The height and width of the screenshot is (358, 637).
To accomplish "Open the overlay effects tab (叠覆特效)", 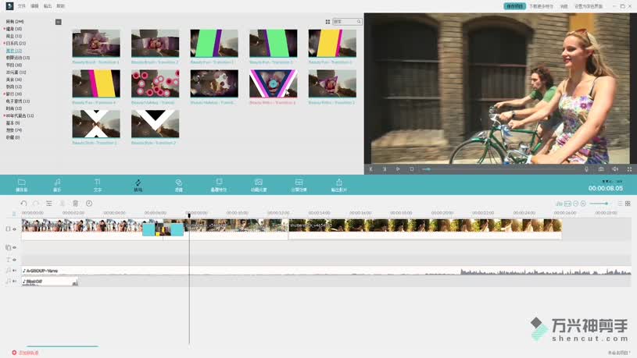I will [219, 185].
